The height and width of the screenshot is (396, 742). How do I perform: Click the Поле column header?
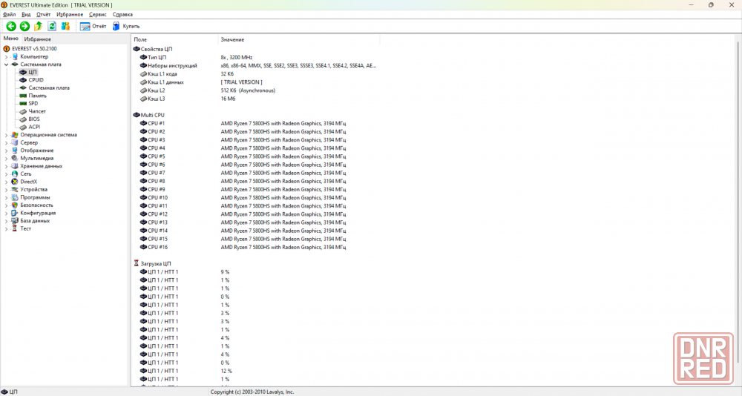tap(174, 40)
